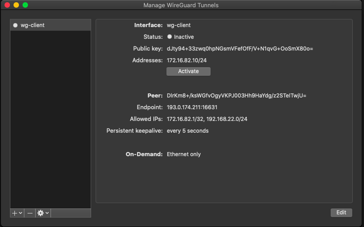Close the Manage WireGuard Tunnels window
This screenshot has height=227, width=364.
tap(7, 5)
